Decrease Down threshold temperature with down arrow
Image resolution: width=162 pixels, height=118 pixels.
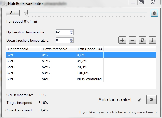[71, 41]
